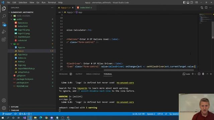Open the View menu
214x120 pixels.
coord(32,2)
